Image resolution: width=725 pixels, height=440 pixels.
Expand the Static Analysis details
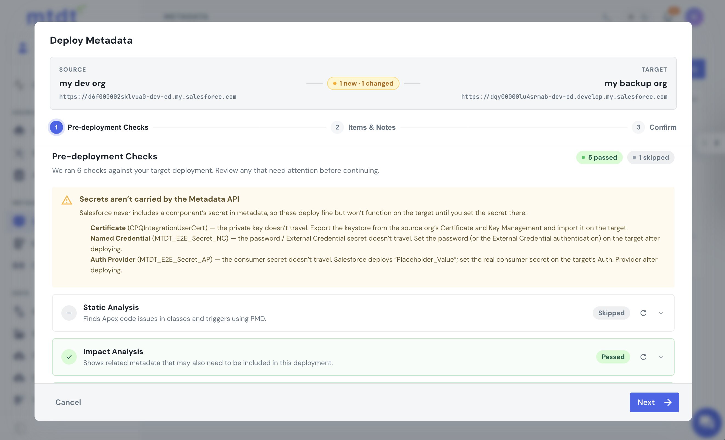[x=661, y=313]
